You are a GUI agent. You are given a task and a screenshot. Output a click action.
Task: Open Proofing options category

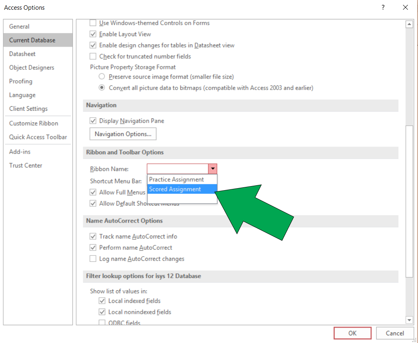click(x=38, y=81)
